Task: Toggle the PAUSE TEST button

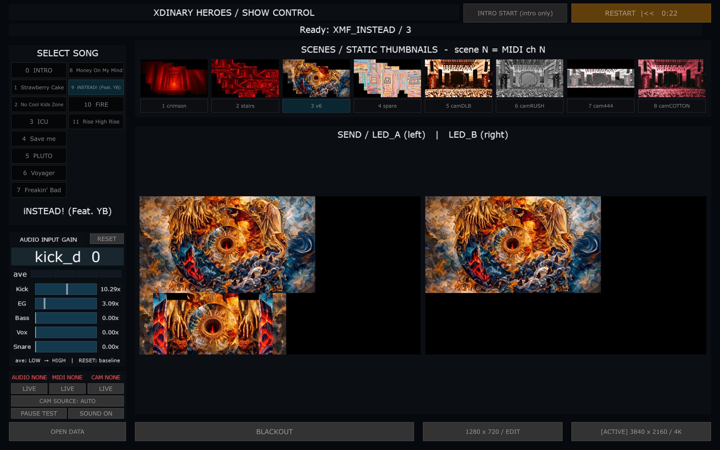Action: [x=39, y=413]
